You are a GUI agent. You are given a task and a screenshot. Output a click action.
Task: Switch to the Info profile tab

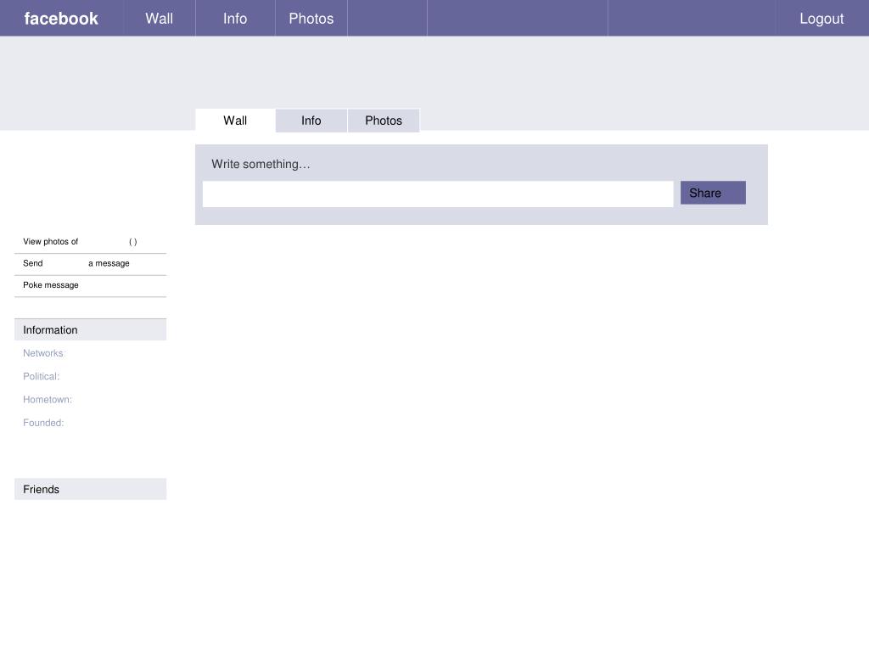pyautogui.click(x=311, y=121)
